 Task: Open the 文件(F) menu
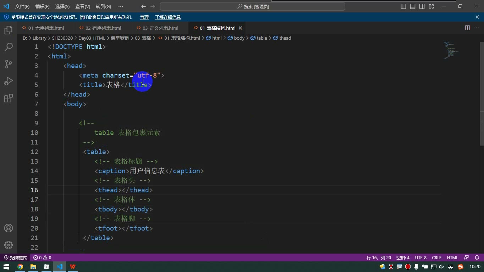click(x=22, y=6)
